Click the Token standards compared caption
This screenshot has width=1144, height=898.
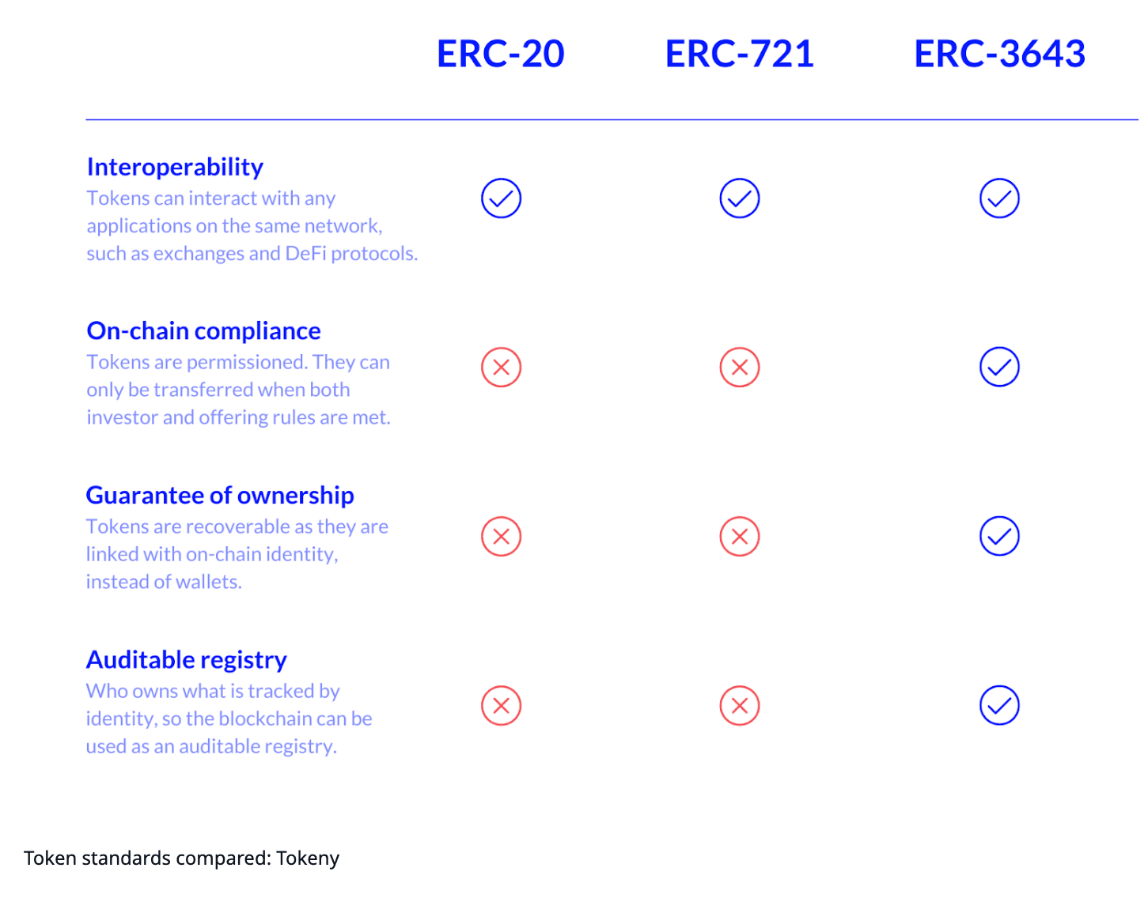pyautogui.click(x=181, y=858)
